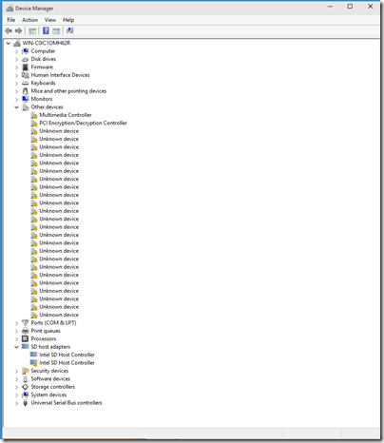The height and width of the screenshot is (443, 384).
Task: Select the last Unknown device entry
Action: click(x=59, y=315)
